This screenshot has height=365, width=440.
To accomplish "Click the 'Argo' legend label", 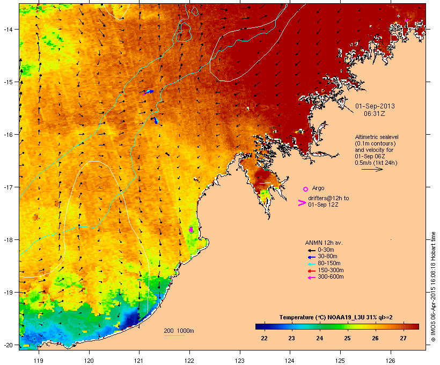I will 318,188.
